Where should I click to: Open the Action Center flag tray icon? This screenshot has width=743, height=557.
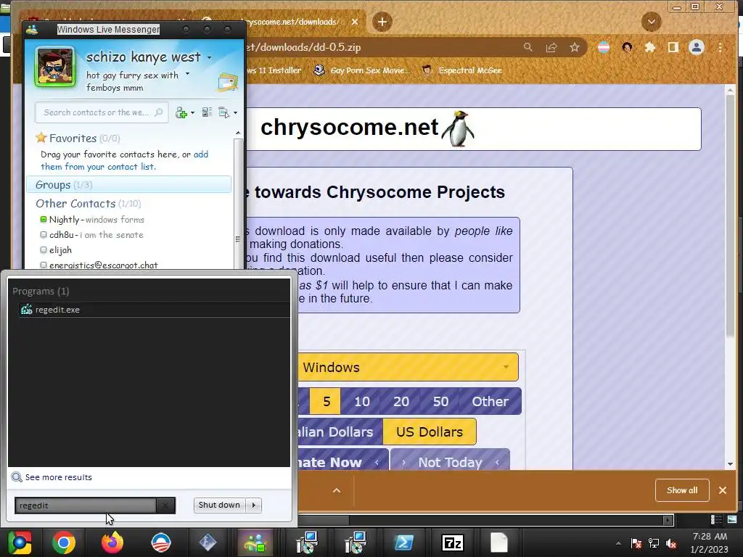pos(636,543)
